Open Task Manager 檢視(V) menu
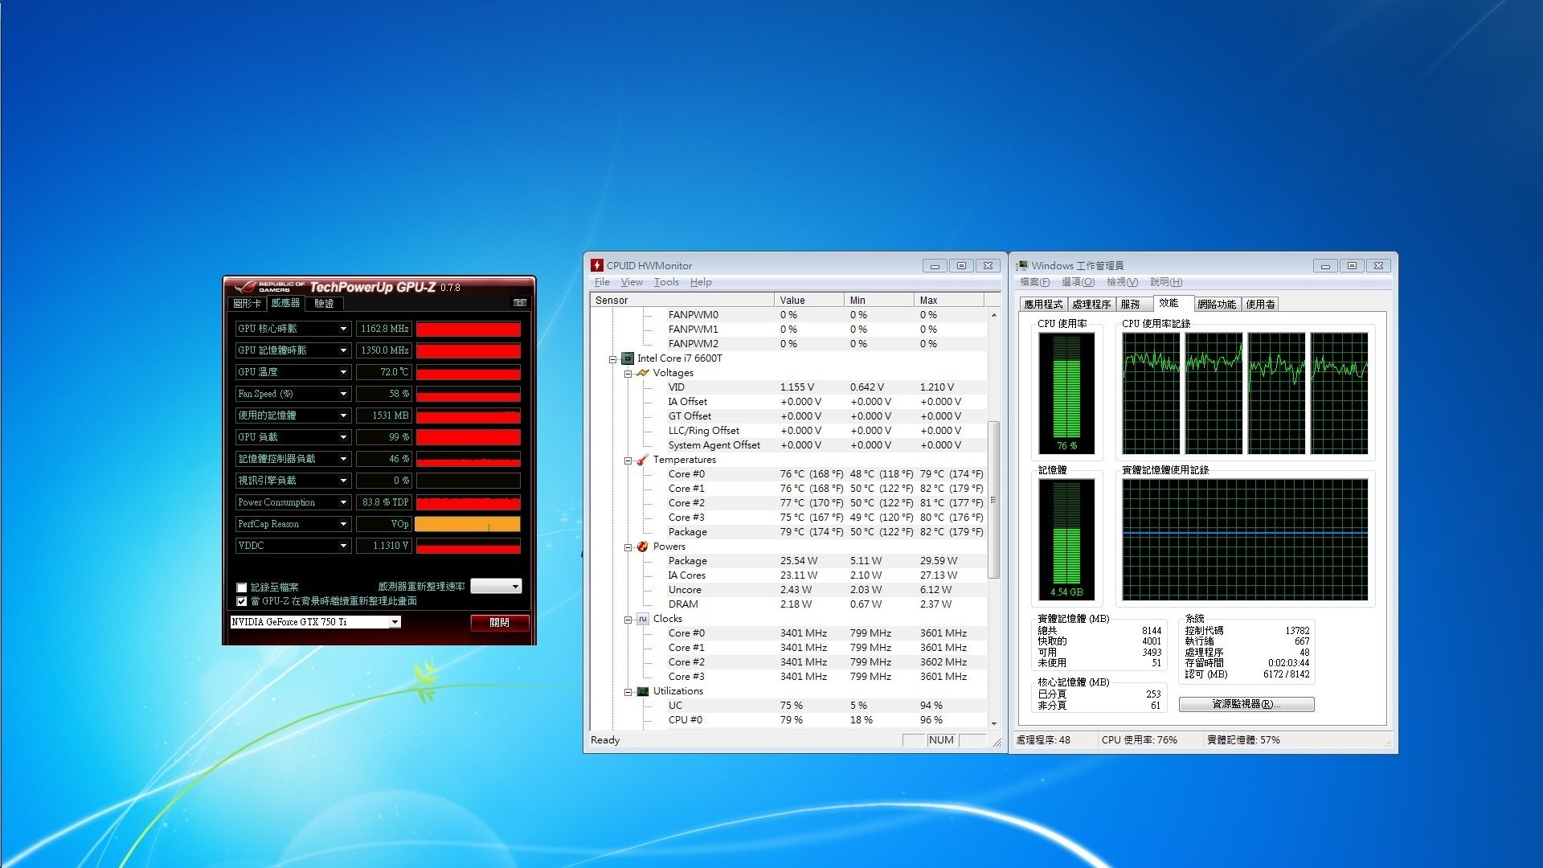 point(1122,282)
